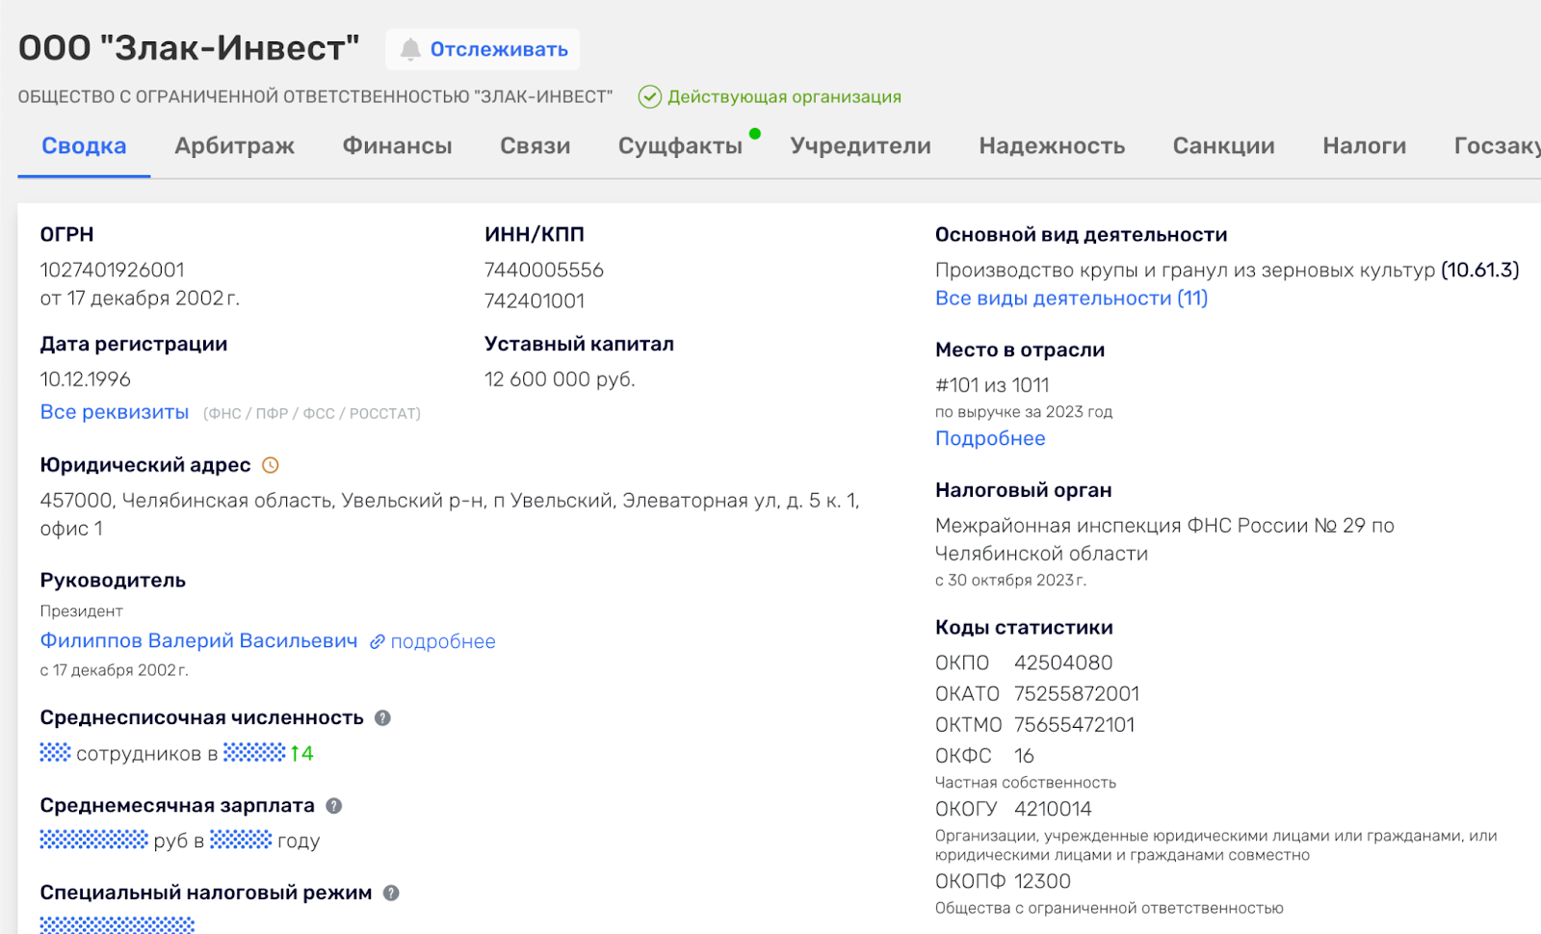
Task: Open Филиппов Валерий Васильевич profile link
Action: pyautogui.click(x=198, y=641)
